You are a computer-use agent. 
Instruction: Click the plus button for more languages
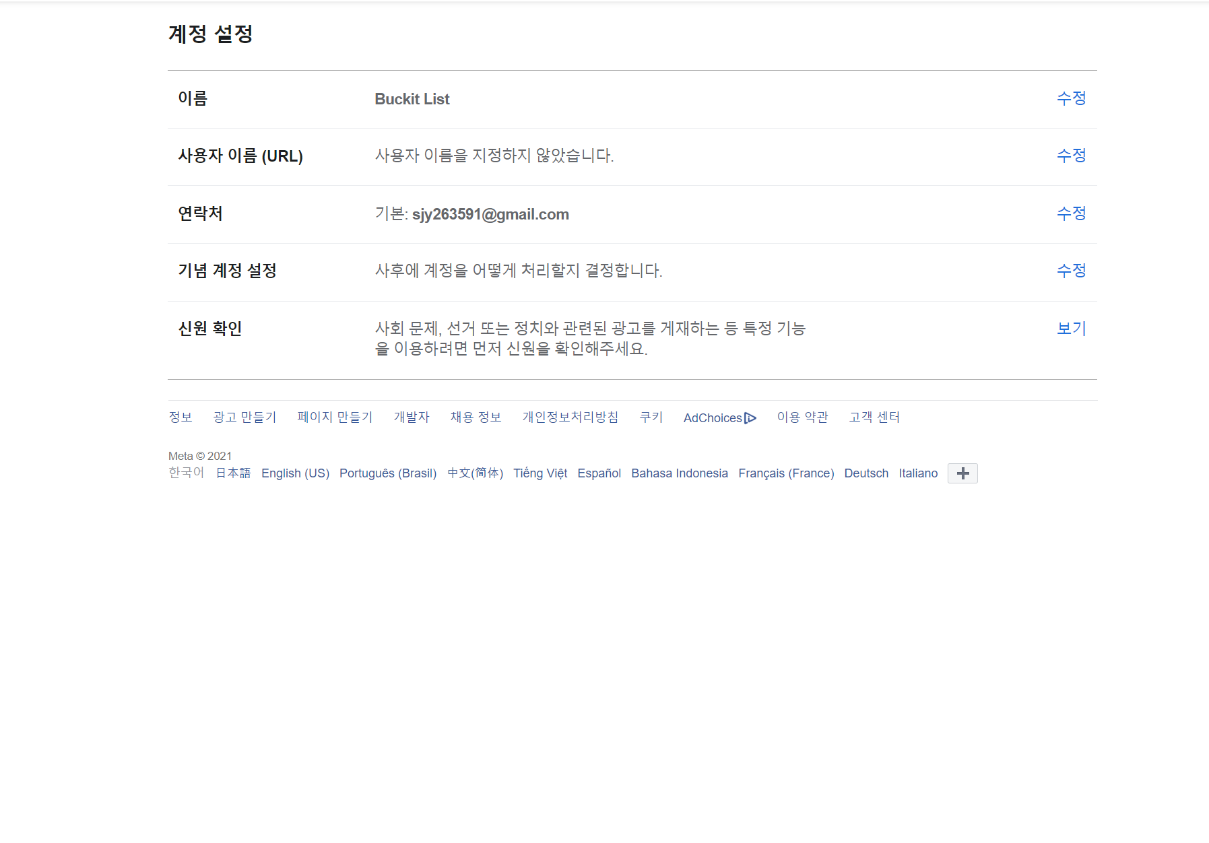coord(962,473)
